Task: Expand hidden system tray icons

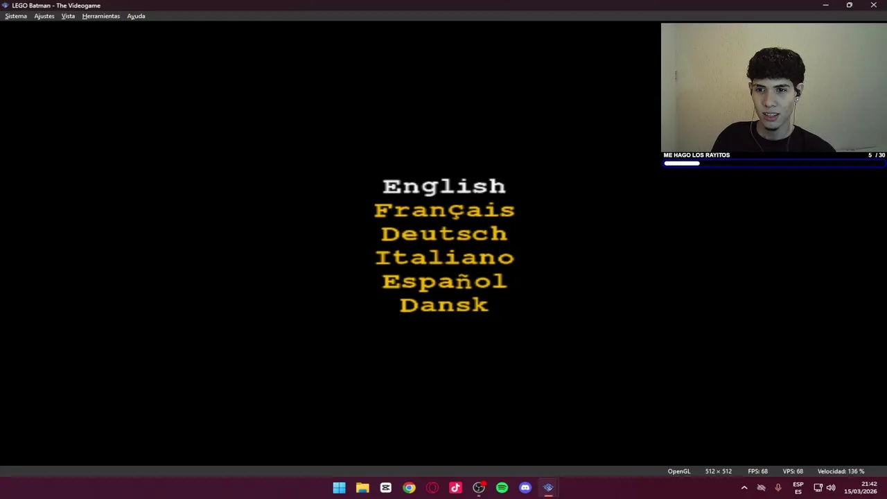Action: click(744, 488)
